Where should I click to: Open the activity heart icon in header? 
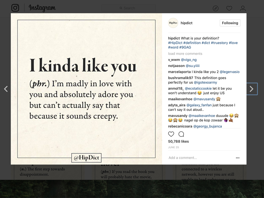pos(229,8)
